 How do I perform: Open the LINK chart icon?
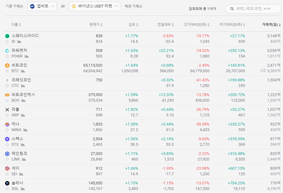(x=24, y=159)
